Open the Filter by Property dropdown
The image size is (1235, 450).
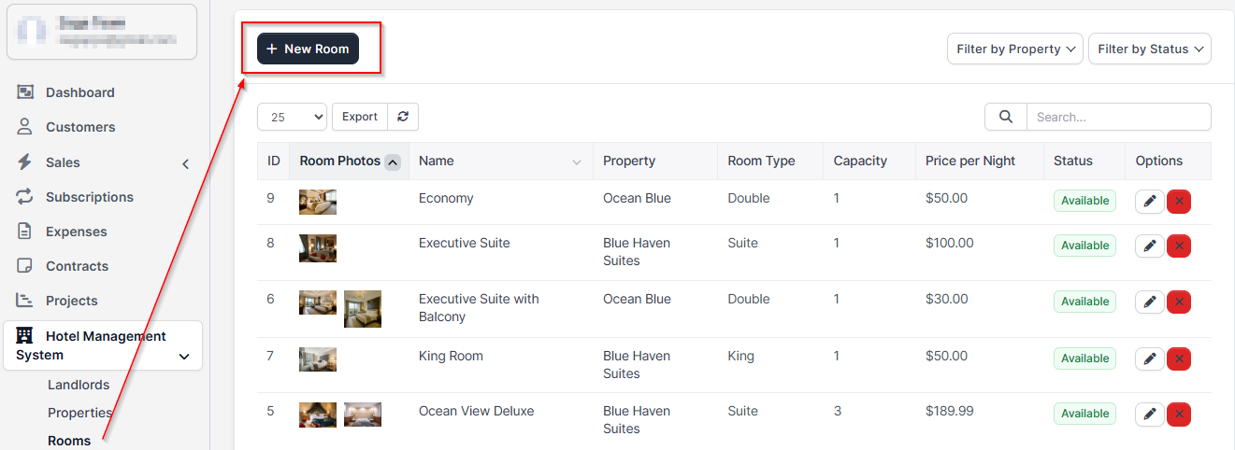1014,49
